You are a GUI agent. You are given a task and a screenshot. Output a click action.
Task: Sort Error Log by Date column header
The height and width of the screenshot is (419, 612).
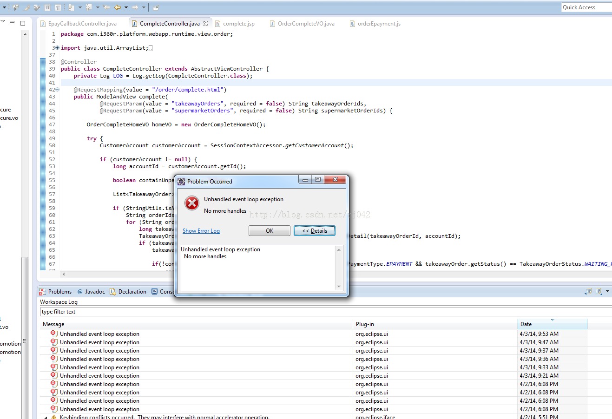pyautogui.click(x=553, y=324)
